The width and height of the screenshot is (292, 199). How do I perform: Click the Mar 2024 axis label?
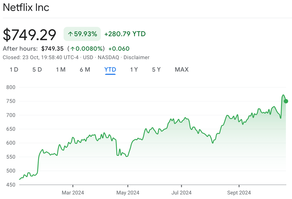pos(73,193)
